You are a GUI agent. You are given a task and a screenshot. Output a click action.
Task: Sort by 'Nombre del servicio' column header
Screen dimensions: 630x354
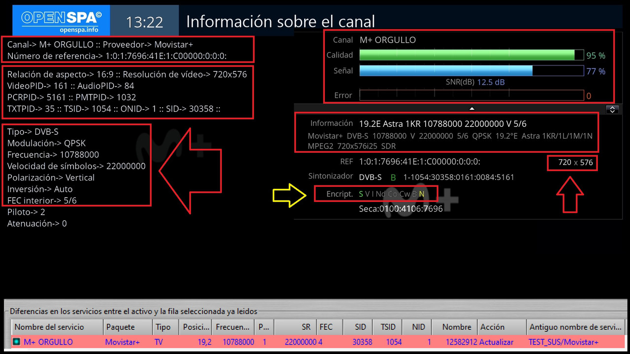[x=57, y=327]
